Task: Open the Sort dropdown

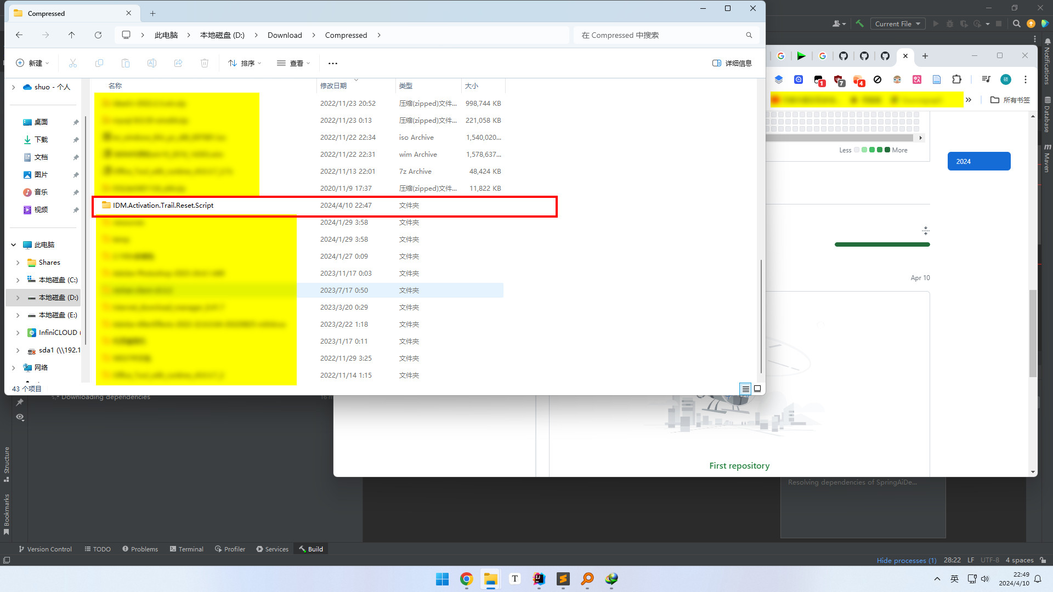Action: point(245,63)
